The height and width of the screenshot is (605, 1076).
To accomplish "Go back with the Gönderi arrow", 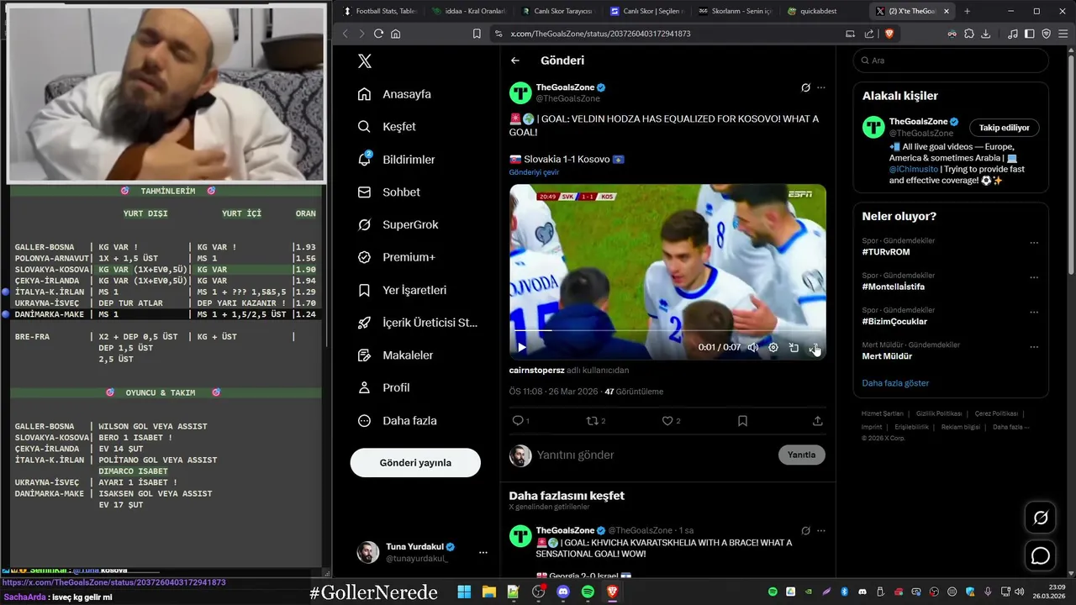I will (515, 60).
